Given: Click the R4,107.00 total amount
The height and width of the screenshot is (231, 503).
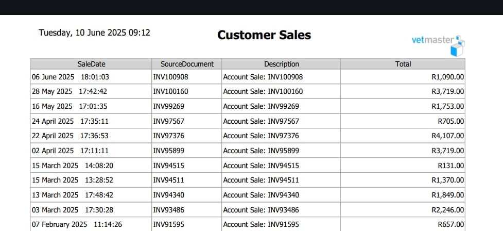Looking at the screenshot, I should tap(448, 136).
